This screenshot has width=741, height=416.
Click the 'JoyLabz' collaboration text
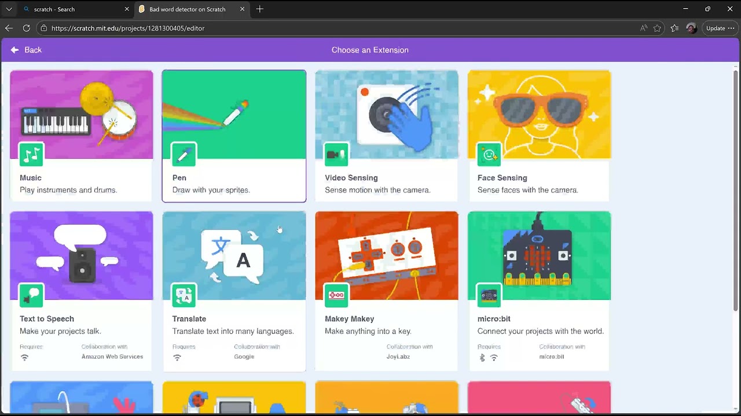click(x=398, y=356)
